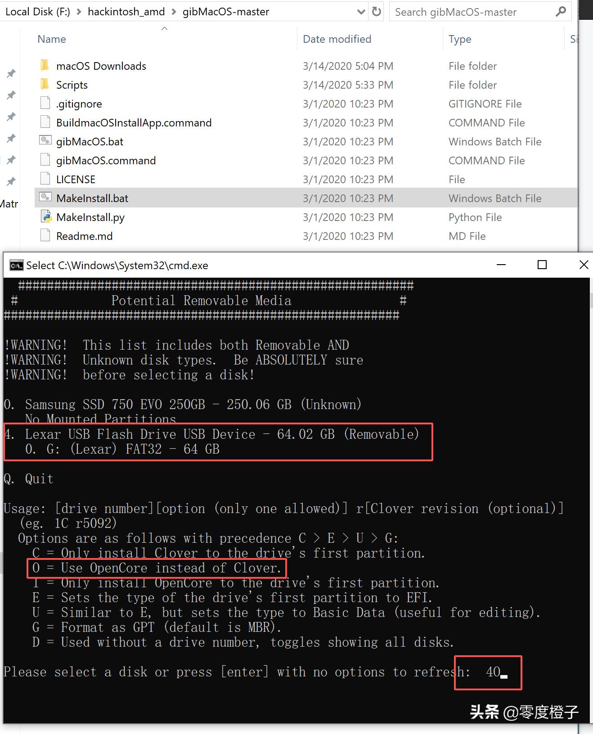Click the cmd.exe window title icon

click(x=17, y=266)
